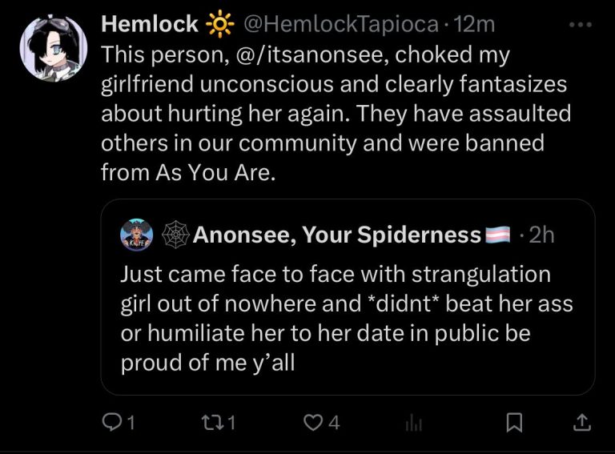The image size is (615, 454).
Task: Click the 2h timestamp in quoted tweet
Action: [541, 235]
